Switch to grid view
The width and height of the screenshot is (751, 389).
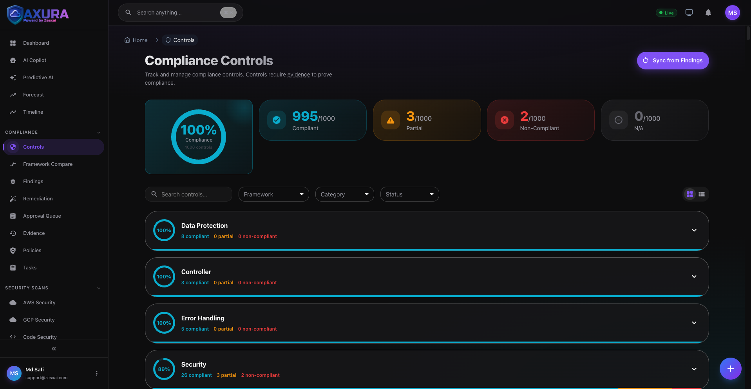click(690, 194)
